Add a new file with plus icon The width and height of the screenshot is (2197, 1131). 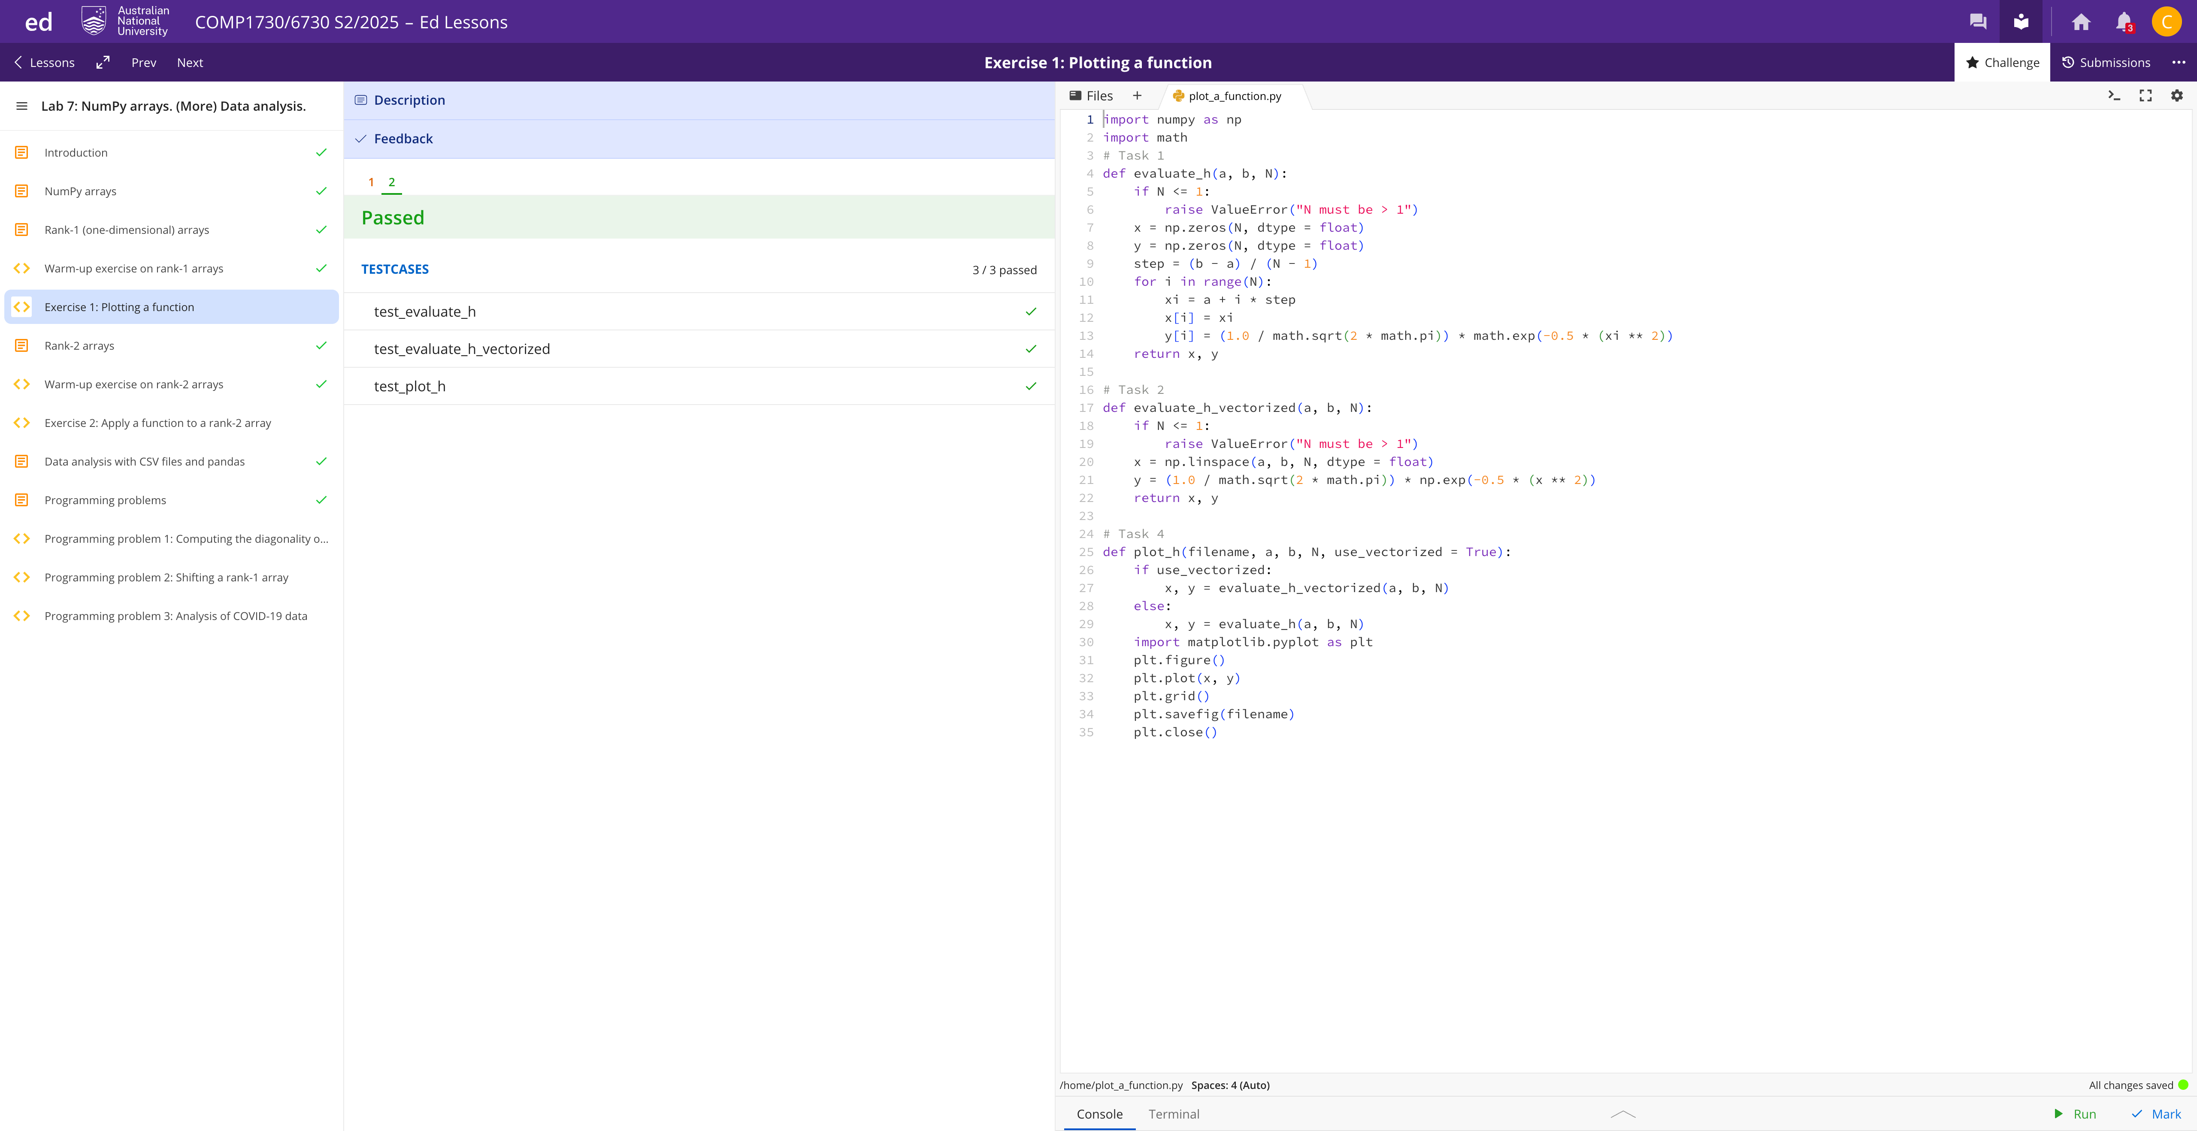[1137, 96]
